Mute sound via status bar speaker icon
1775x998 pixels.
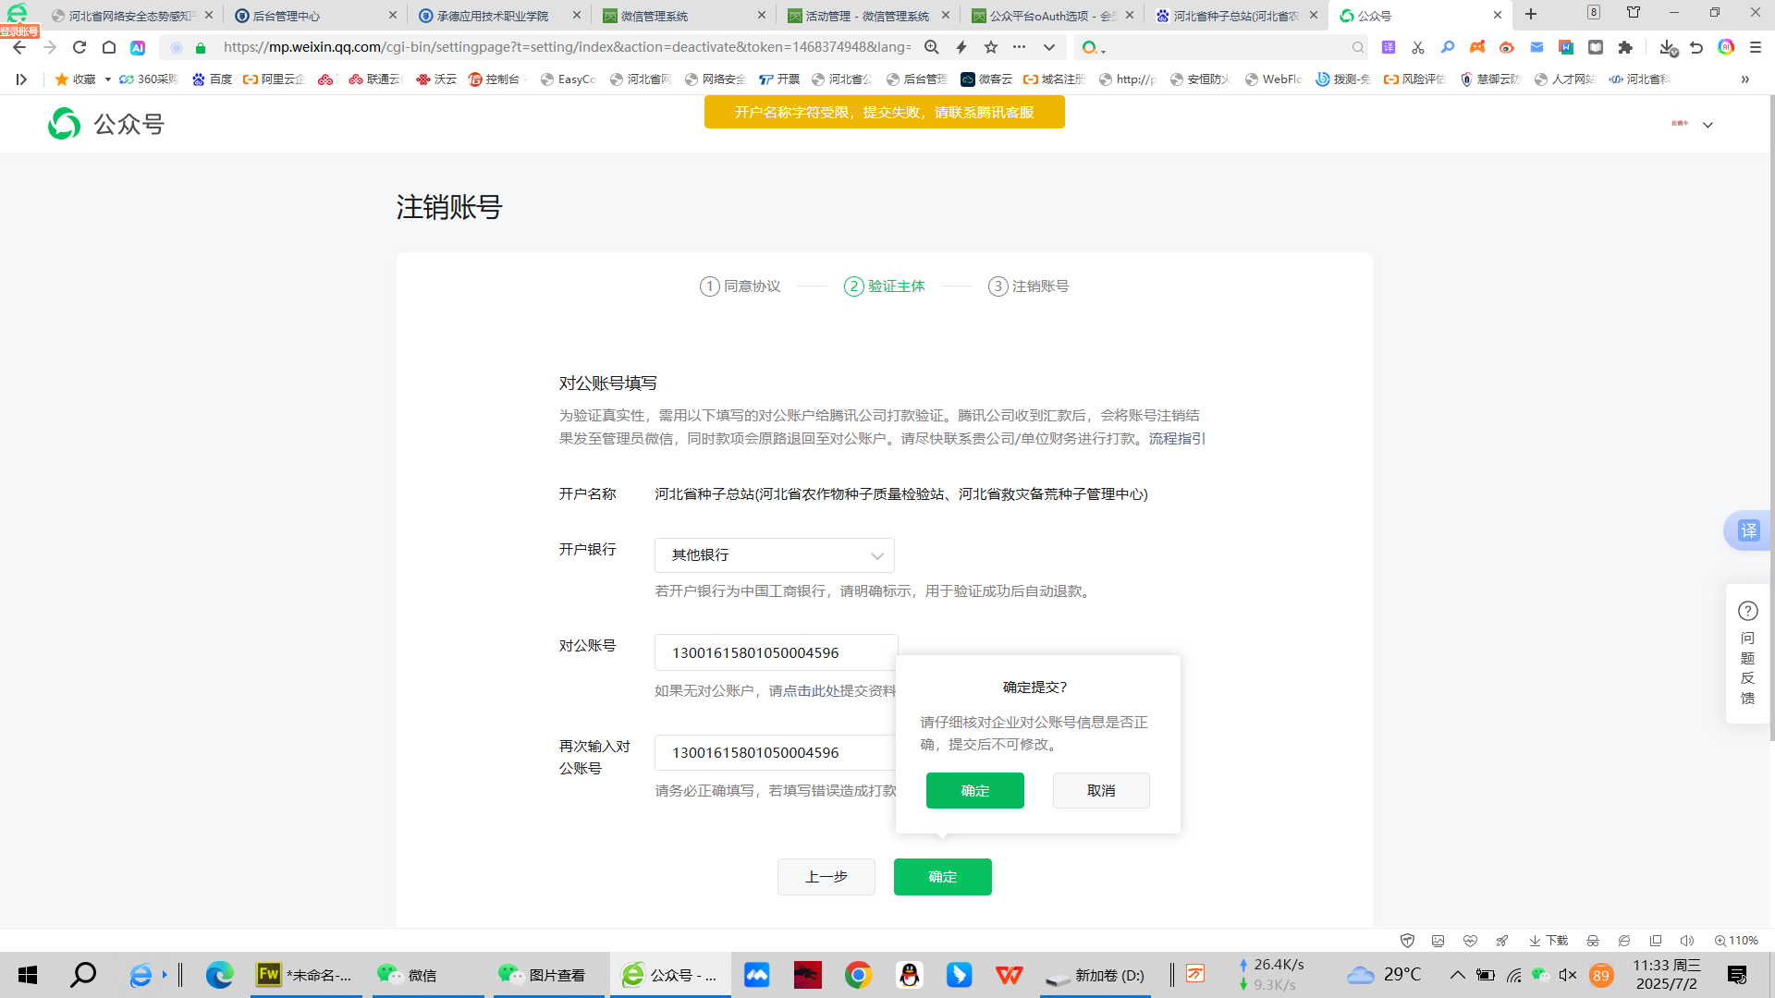pos(1686,941)
